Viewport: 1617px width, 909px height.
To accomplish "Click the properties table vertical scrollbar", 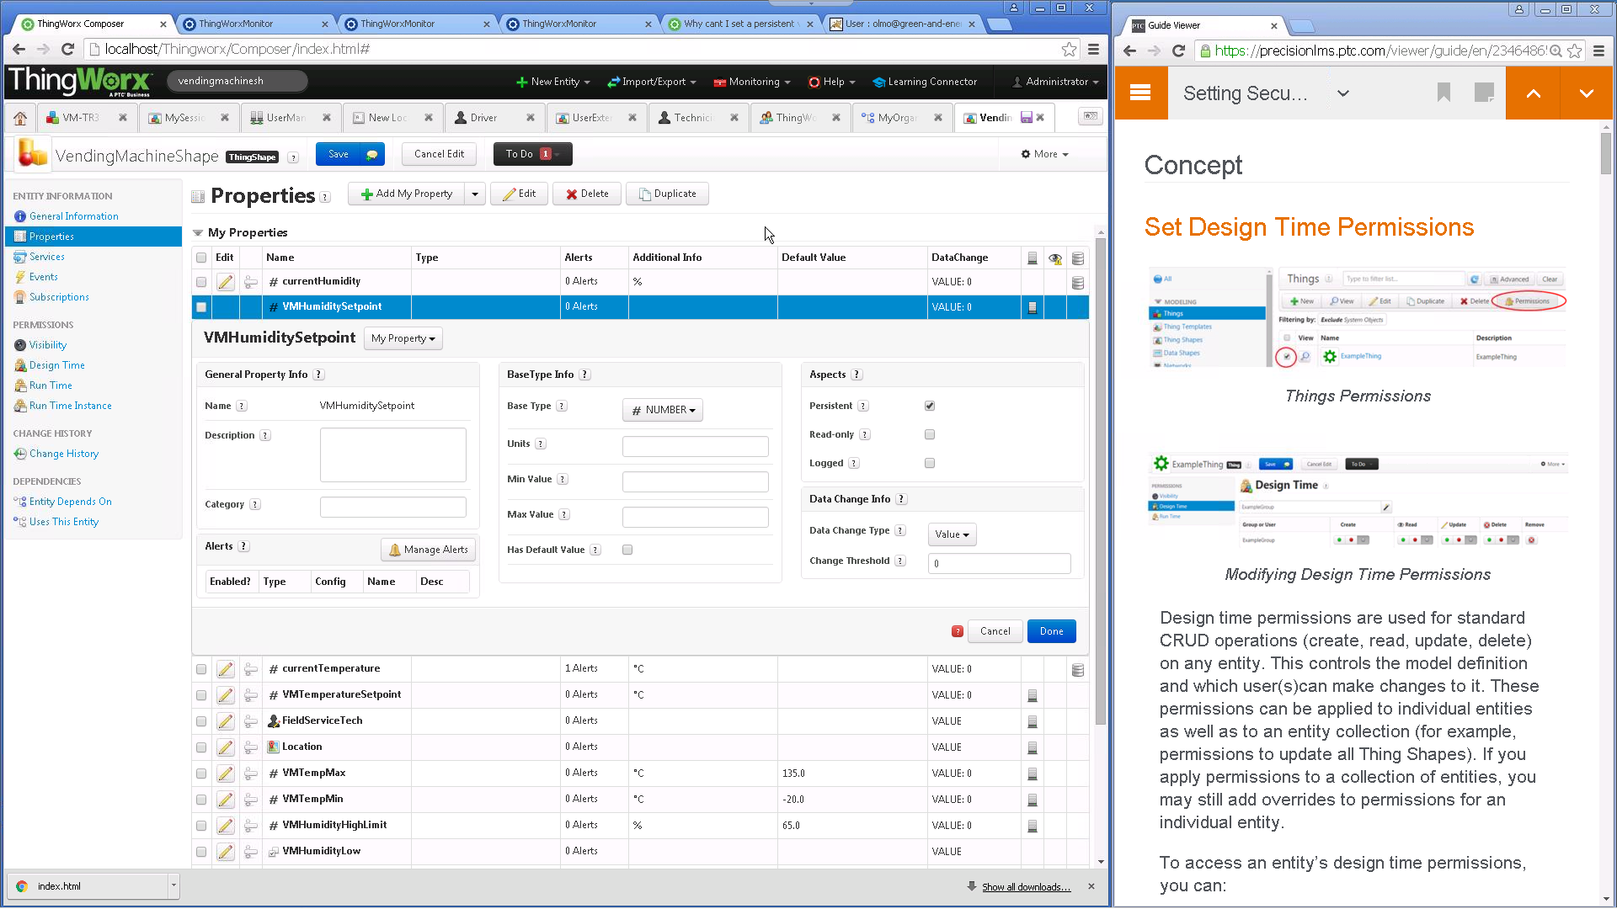I will (1100, 481).
